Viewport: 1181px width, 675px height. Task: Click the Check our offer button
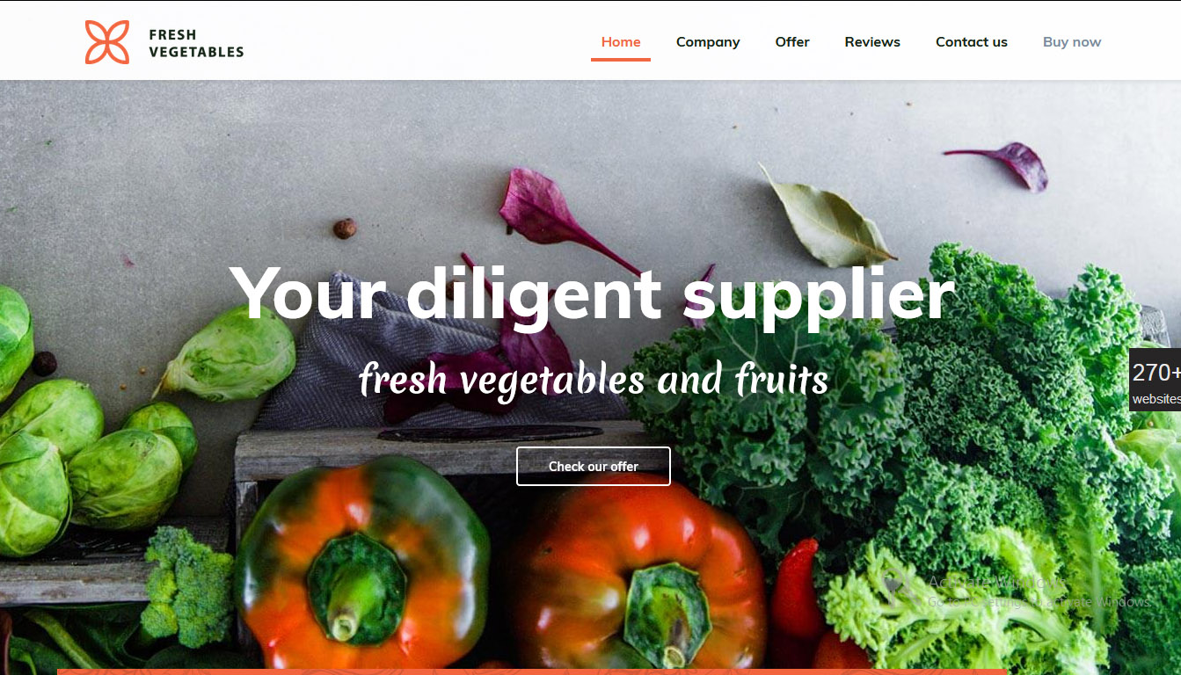point(594,466)
